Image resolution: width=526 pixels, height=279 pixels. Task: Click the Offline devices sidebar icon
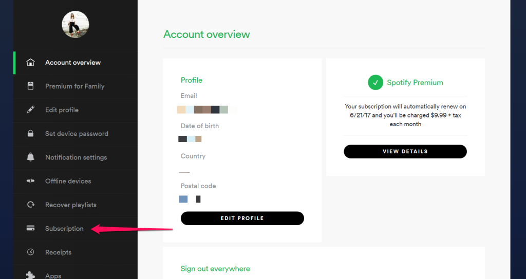pyautogui.click(x=31, y=181)
